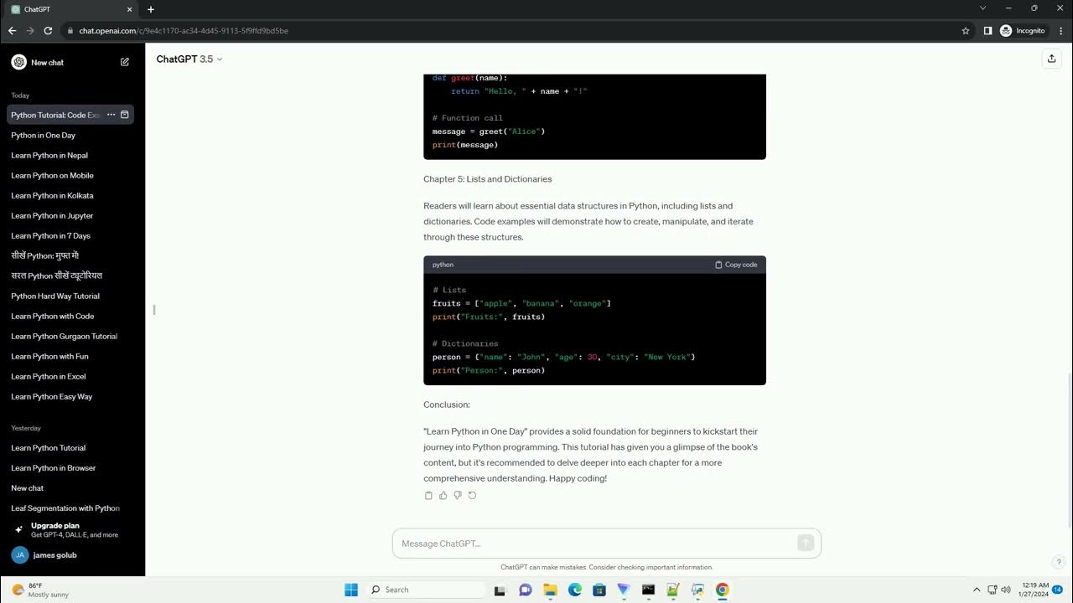Click the Chapter 5: Lists and Dictionaries heading
The height and width of the screenshot is (603, 1073).
coord(488,179)
